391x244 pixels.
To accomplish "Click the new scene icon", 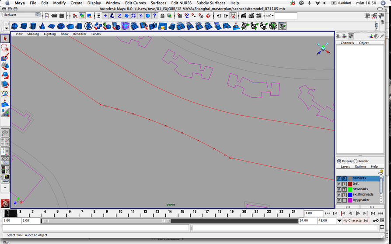I will coord(47,16).
